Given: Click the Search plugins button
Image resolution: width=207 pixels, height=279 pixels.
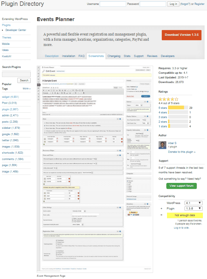Looking at the screenshot, I should coord(24,80).
